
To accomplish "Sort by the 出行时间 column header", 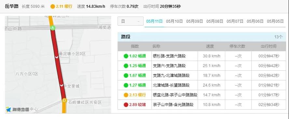I will [x=268, y=46].
